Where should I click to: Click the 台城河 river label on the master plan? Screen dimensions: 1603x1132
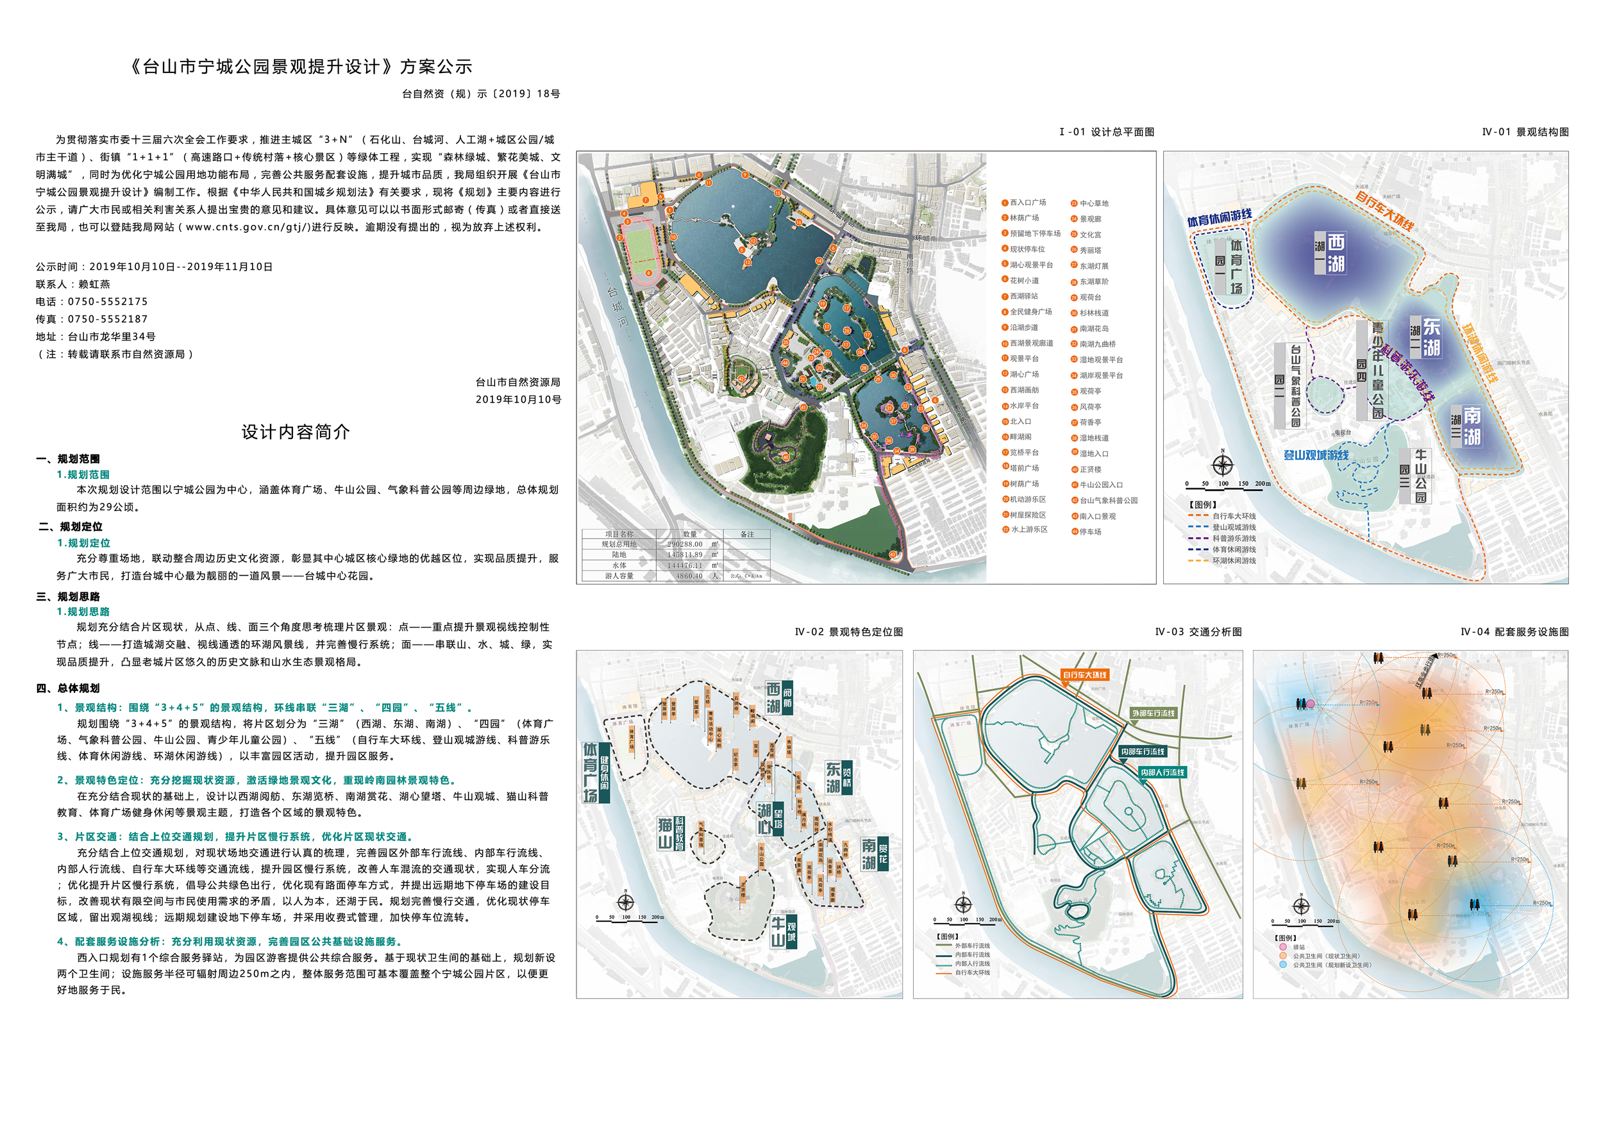click(x=618, y=307)
